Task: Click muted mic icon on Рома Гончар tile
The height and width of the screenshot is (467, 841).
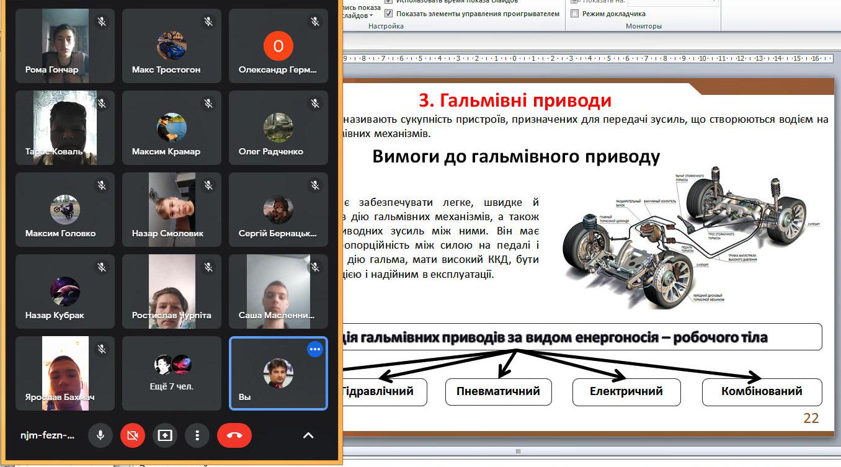Action: coord(102,22)
